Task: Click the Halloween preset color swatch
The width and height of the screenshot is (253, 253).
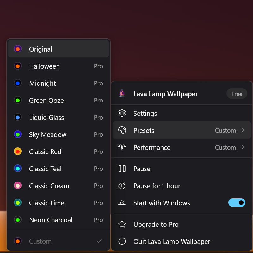Action: click(18, 66)
